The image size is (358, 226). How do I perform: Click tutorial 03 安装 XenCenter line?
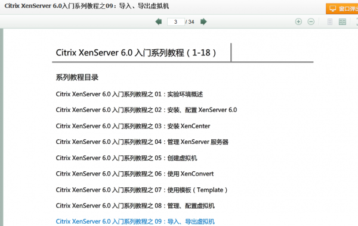click(x=133, y=126)
